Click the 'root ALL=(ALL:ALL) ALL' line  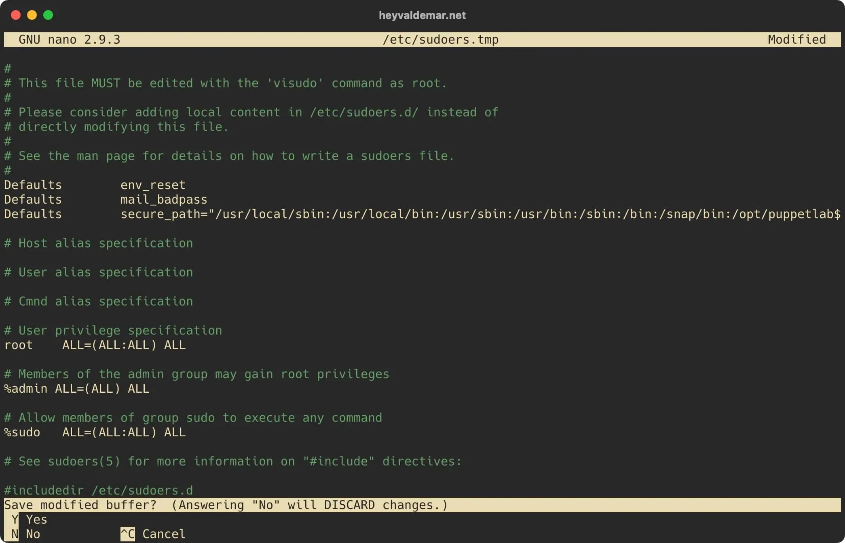pos(95,345)
